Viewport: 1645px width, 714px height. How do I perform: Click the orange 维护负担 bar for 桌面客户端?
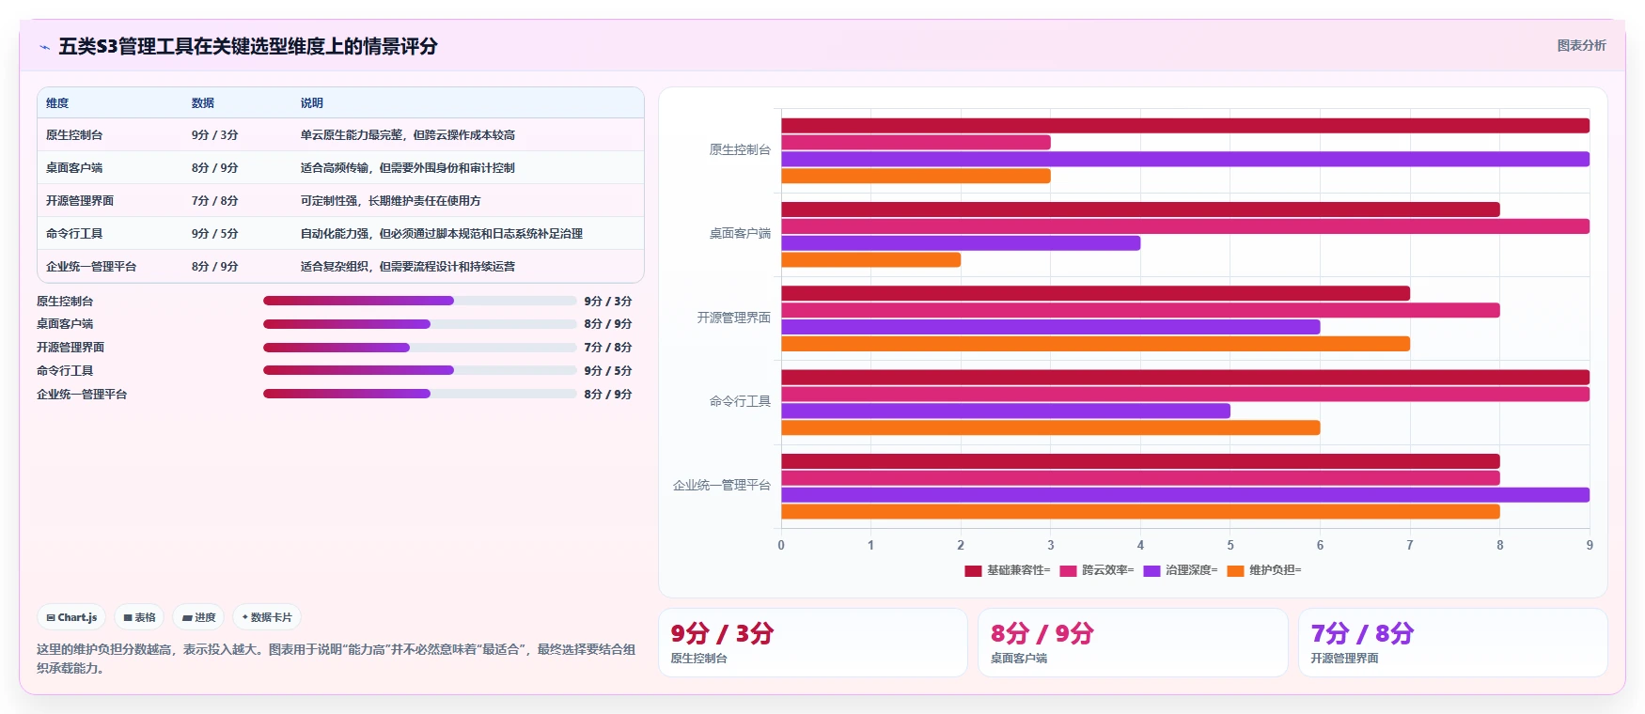click(x=870, y=260)
